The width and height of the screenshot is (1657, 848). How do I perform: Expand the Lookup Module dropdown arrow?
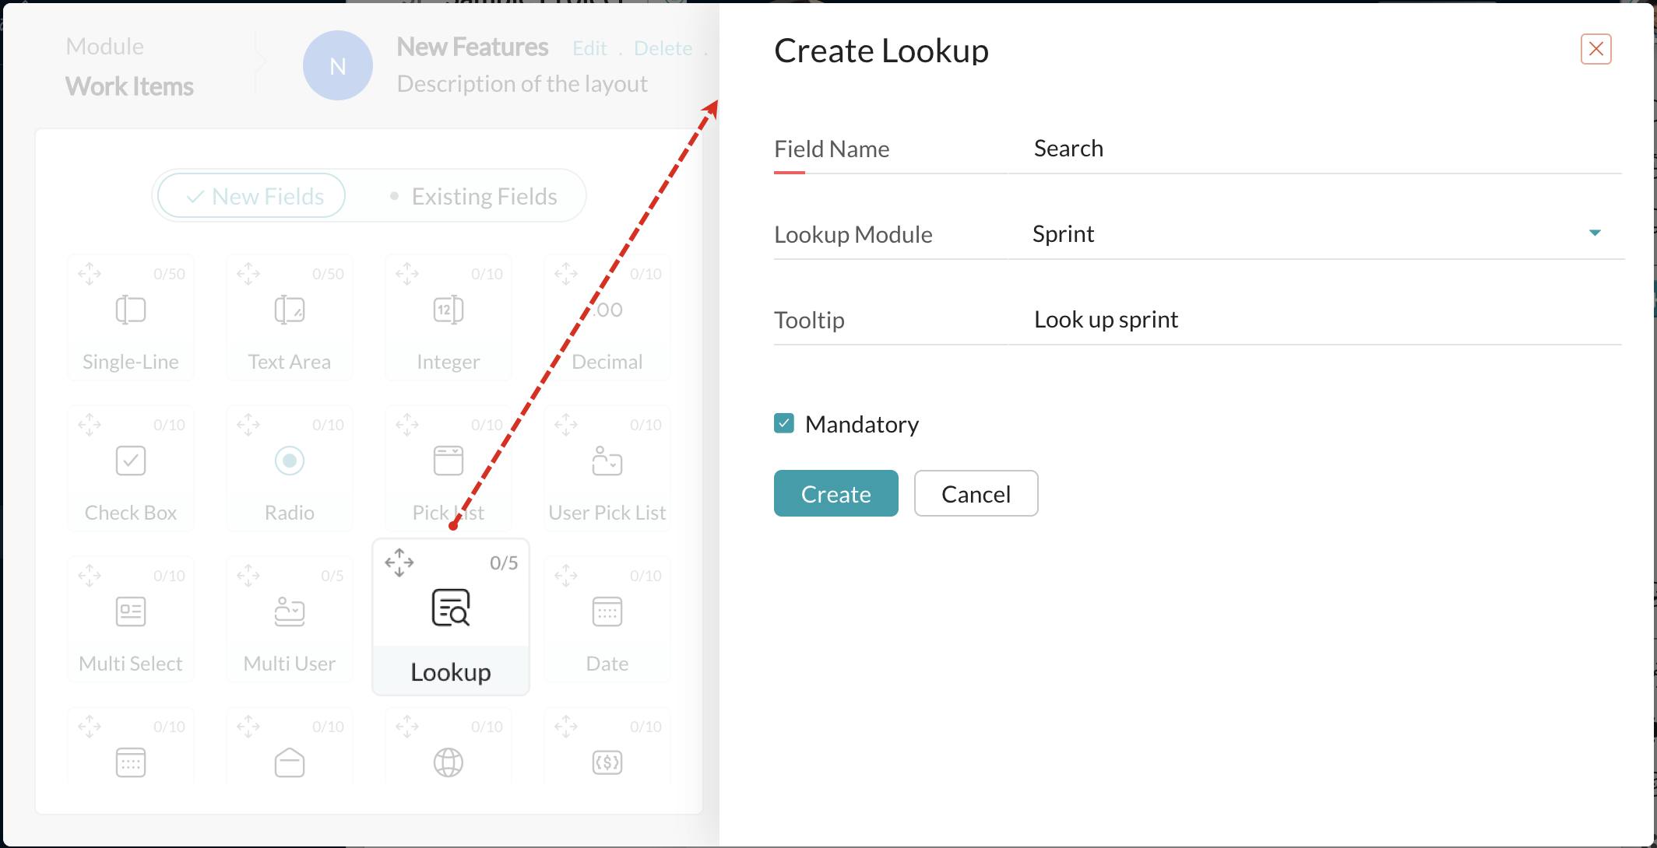coord(1595,233)
